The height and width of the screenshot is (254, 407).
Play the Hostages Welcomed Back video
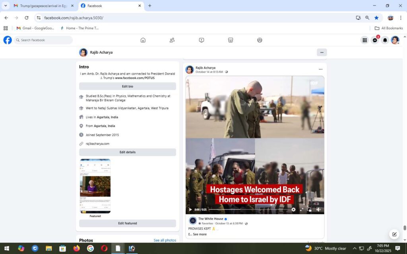click(190, 210)
